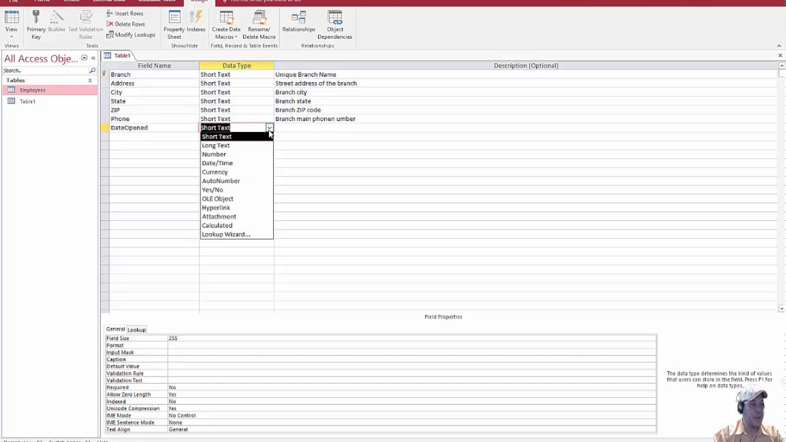The height and width of the screenshot is (442, 786).
Task: Choose Number from the data type list
Action: [236, 154]
